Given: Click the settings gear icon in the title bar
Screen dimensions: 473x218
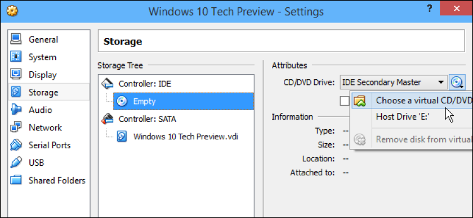Looking at the screenshot, I should [x=12, y=11].
